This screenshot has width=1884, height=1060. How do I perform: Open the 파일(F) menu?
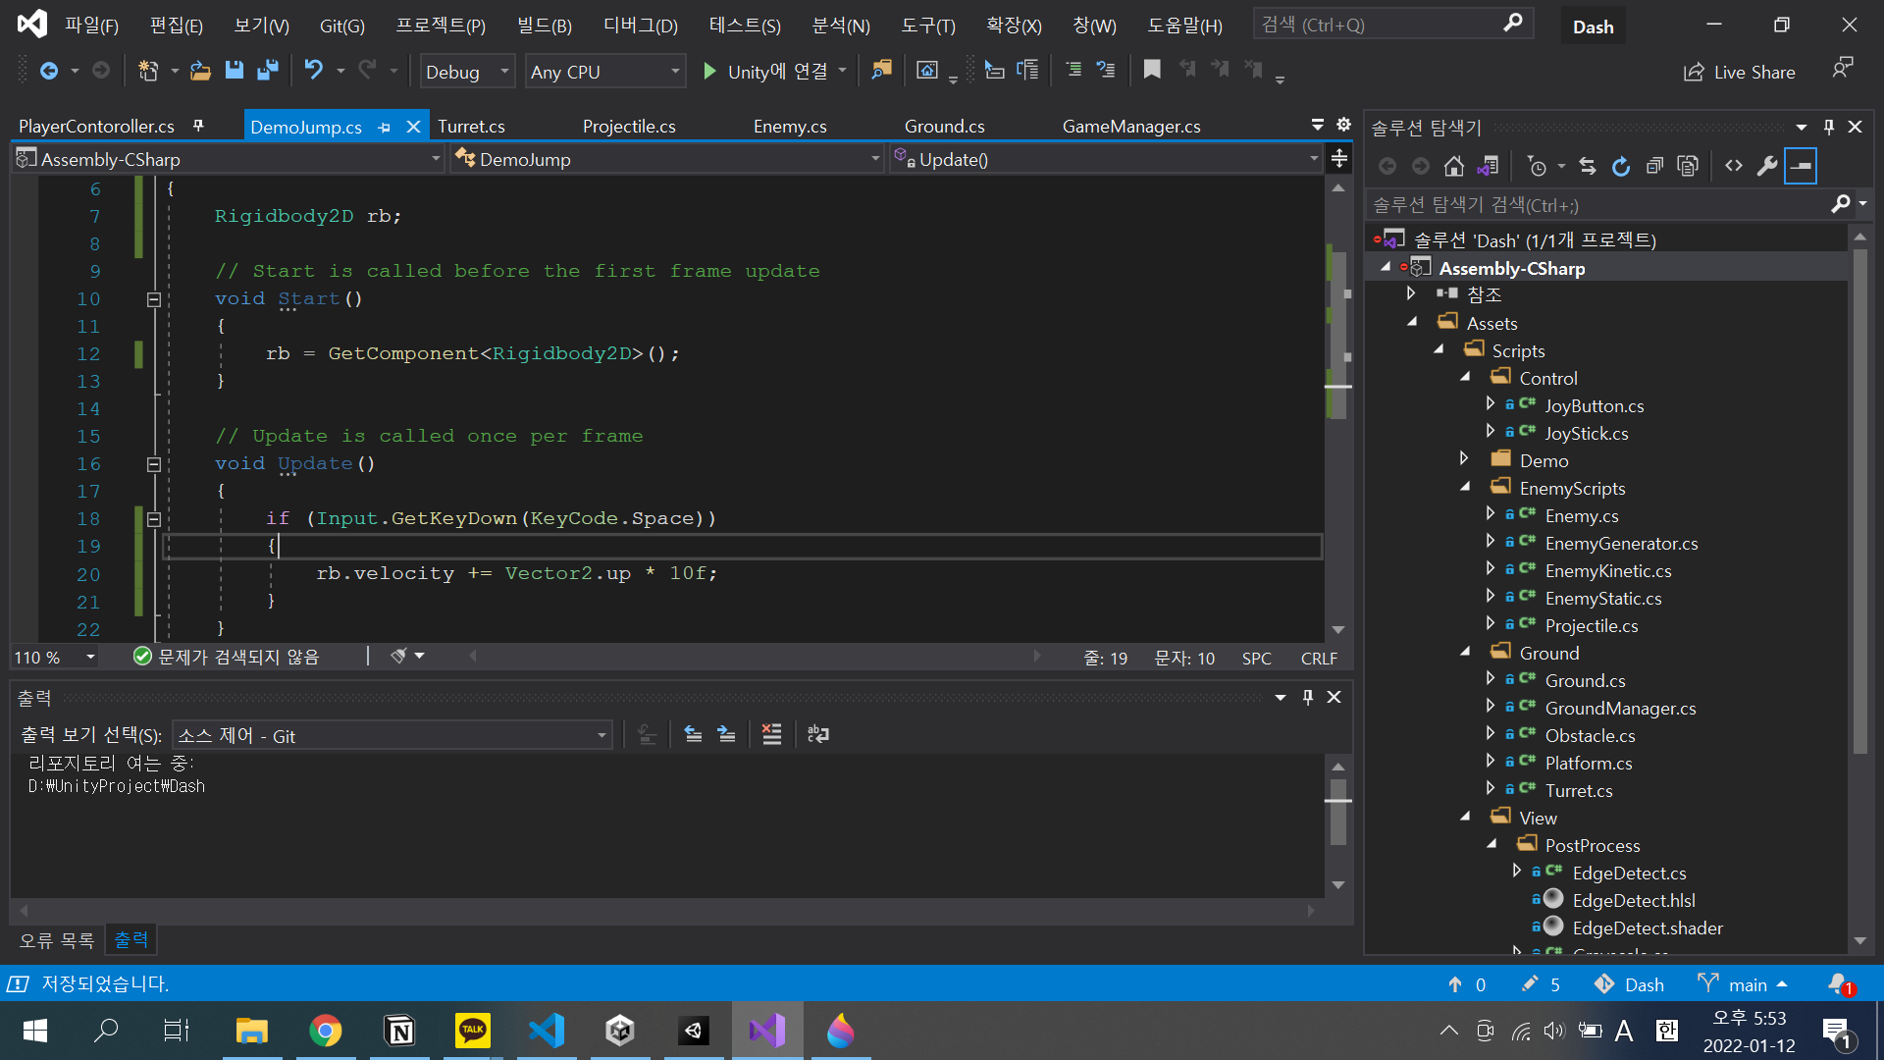click(x=91, y=26)
